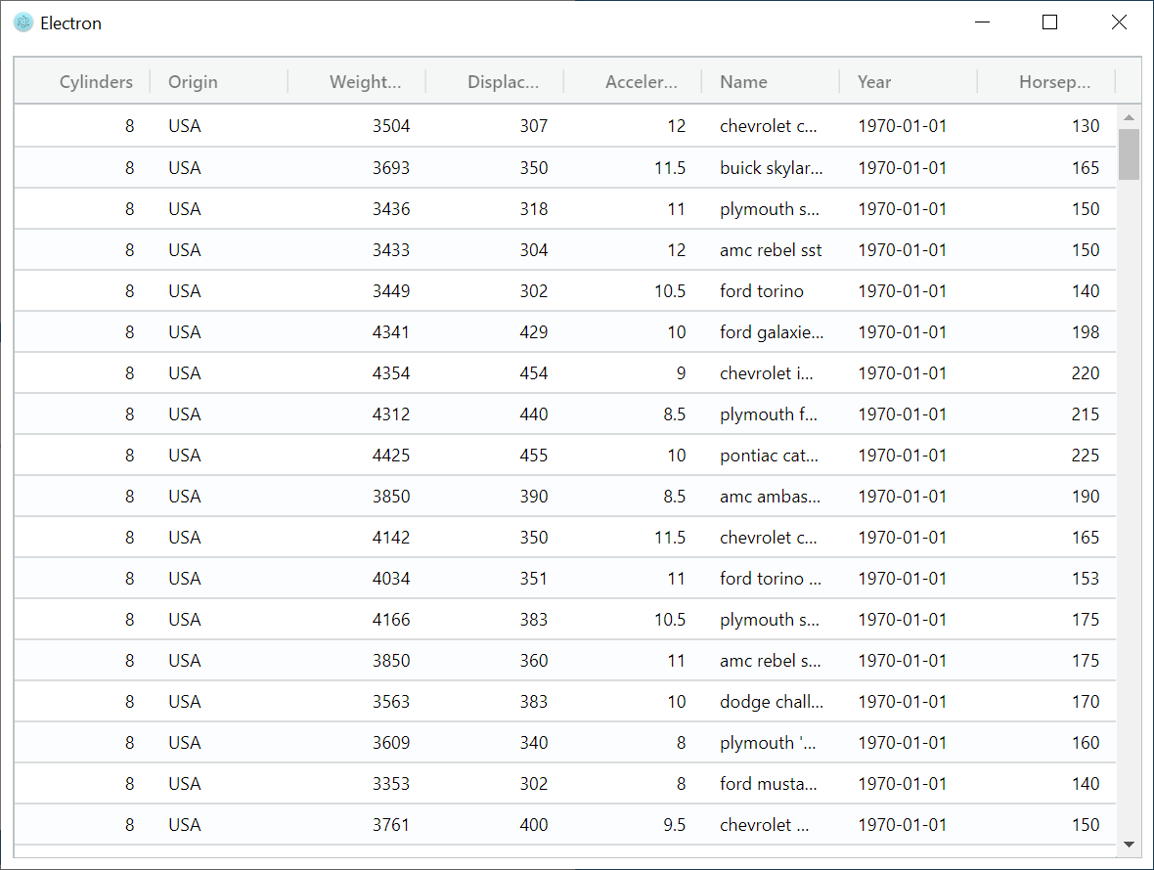Click displacement value 429
The width and height of the screenshot is (1154, 870).
point(534,332)
